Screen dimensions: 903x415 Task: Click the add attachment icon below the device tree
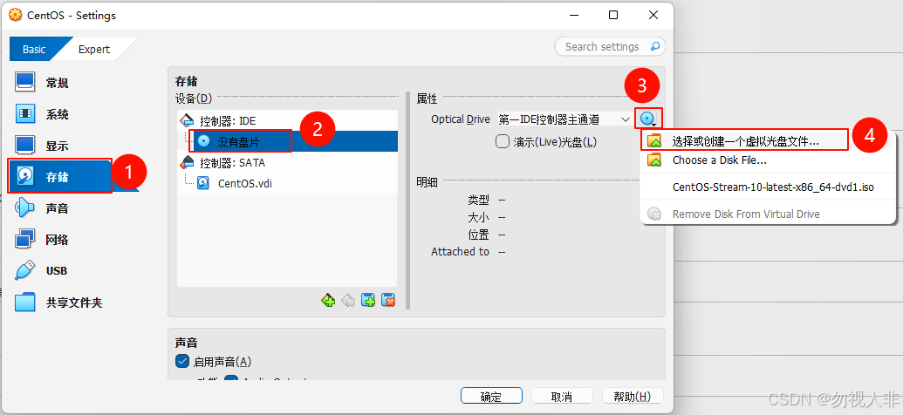click(368, 300)
